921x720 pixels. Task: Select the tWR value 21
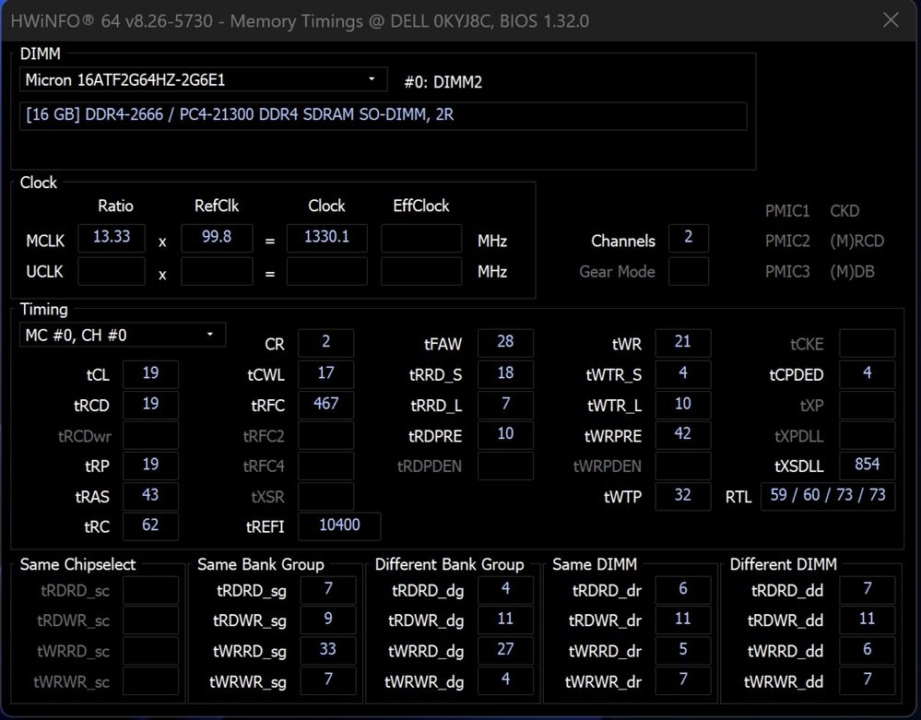(x=682, y=343)
